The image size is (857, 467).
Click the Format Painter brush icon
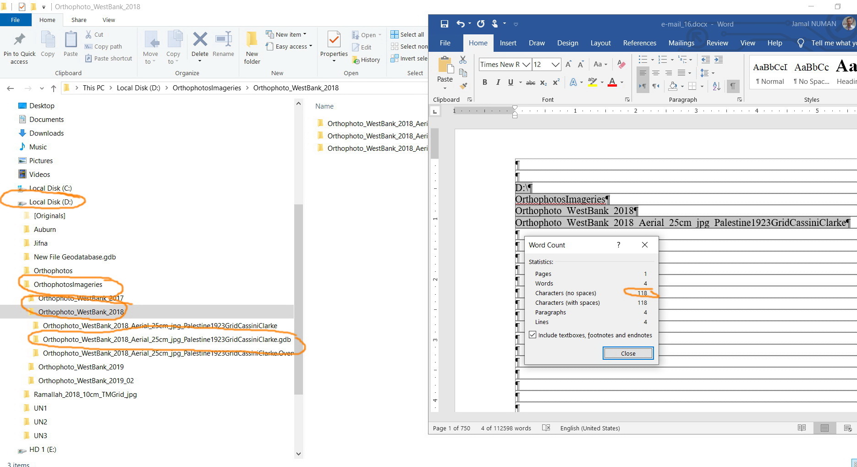tap(463, 85)
